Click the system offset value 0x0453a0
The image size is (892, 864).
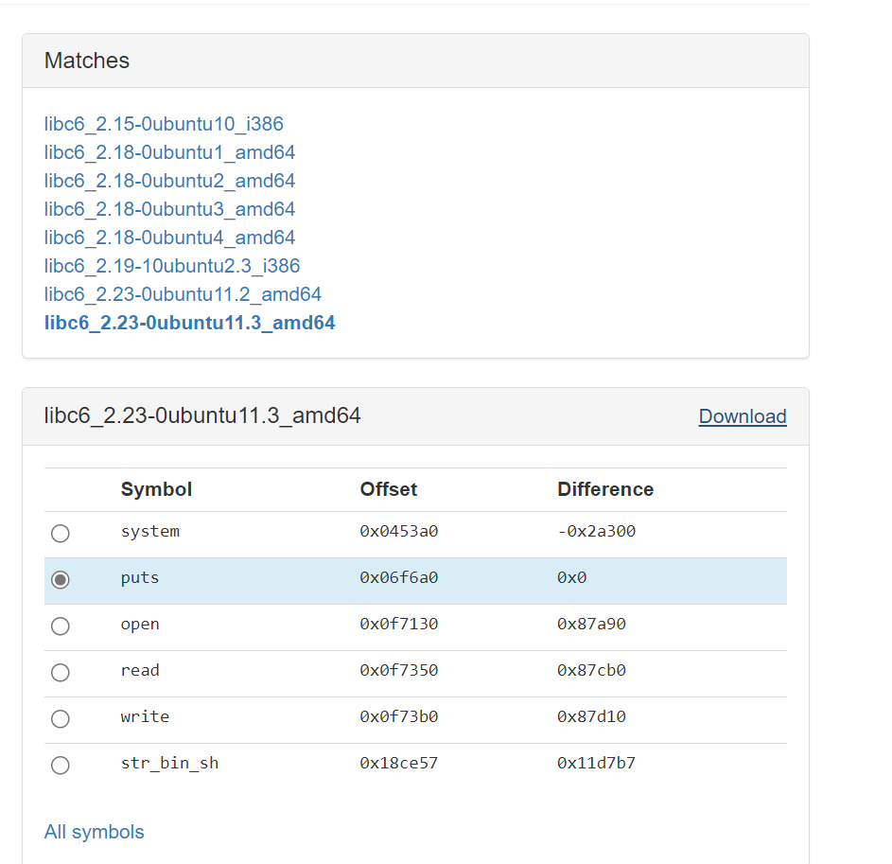(398, 531)
